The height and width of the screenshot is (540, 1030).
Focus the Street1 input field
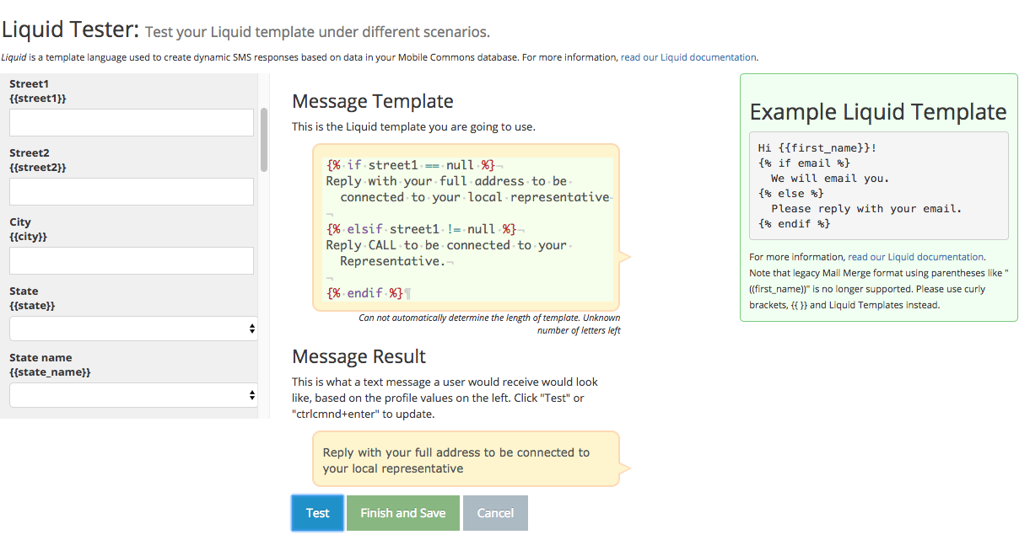[x=132, y=122]
